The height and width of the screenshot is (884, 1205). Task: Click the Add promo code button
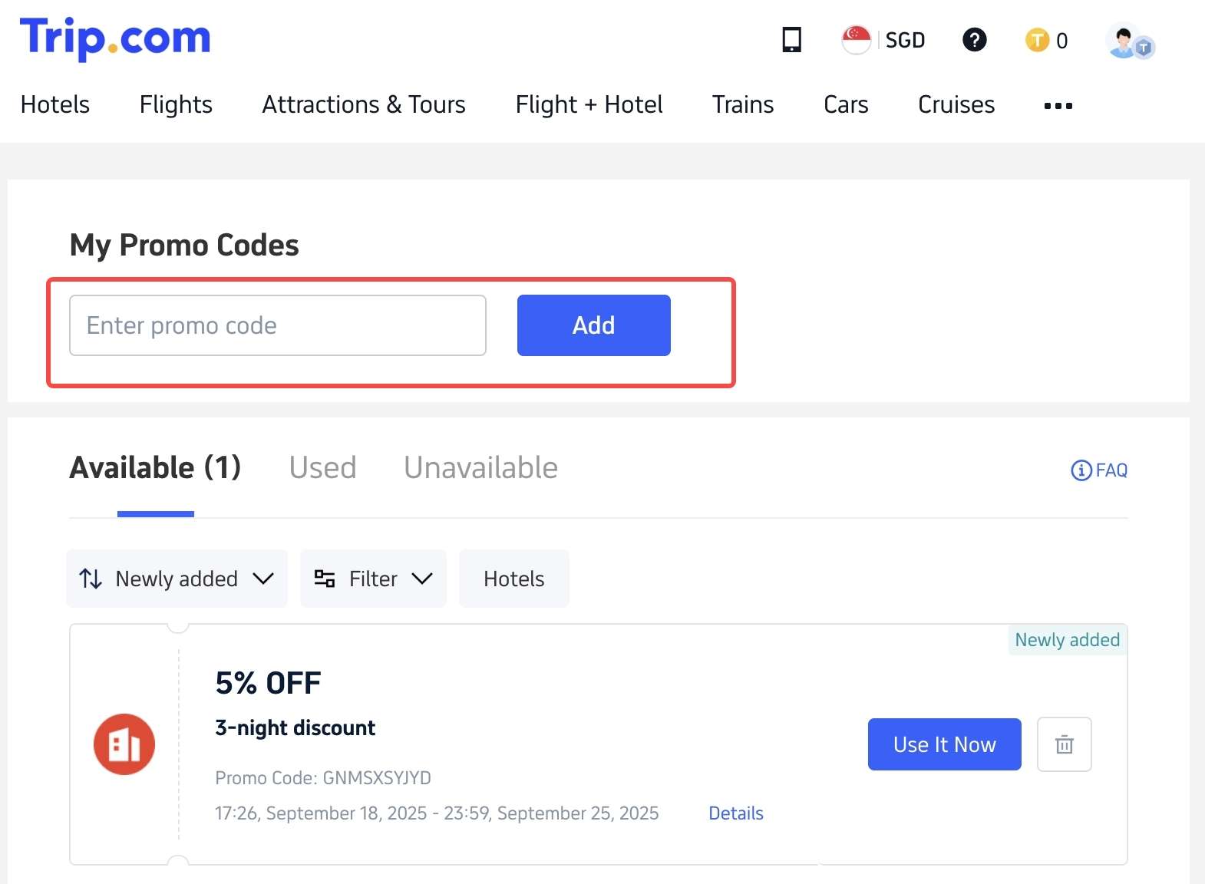pyautogui.click(x=593, y=325)
